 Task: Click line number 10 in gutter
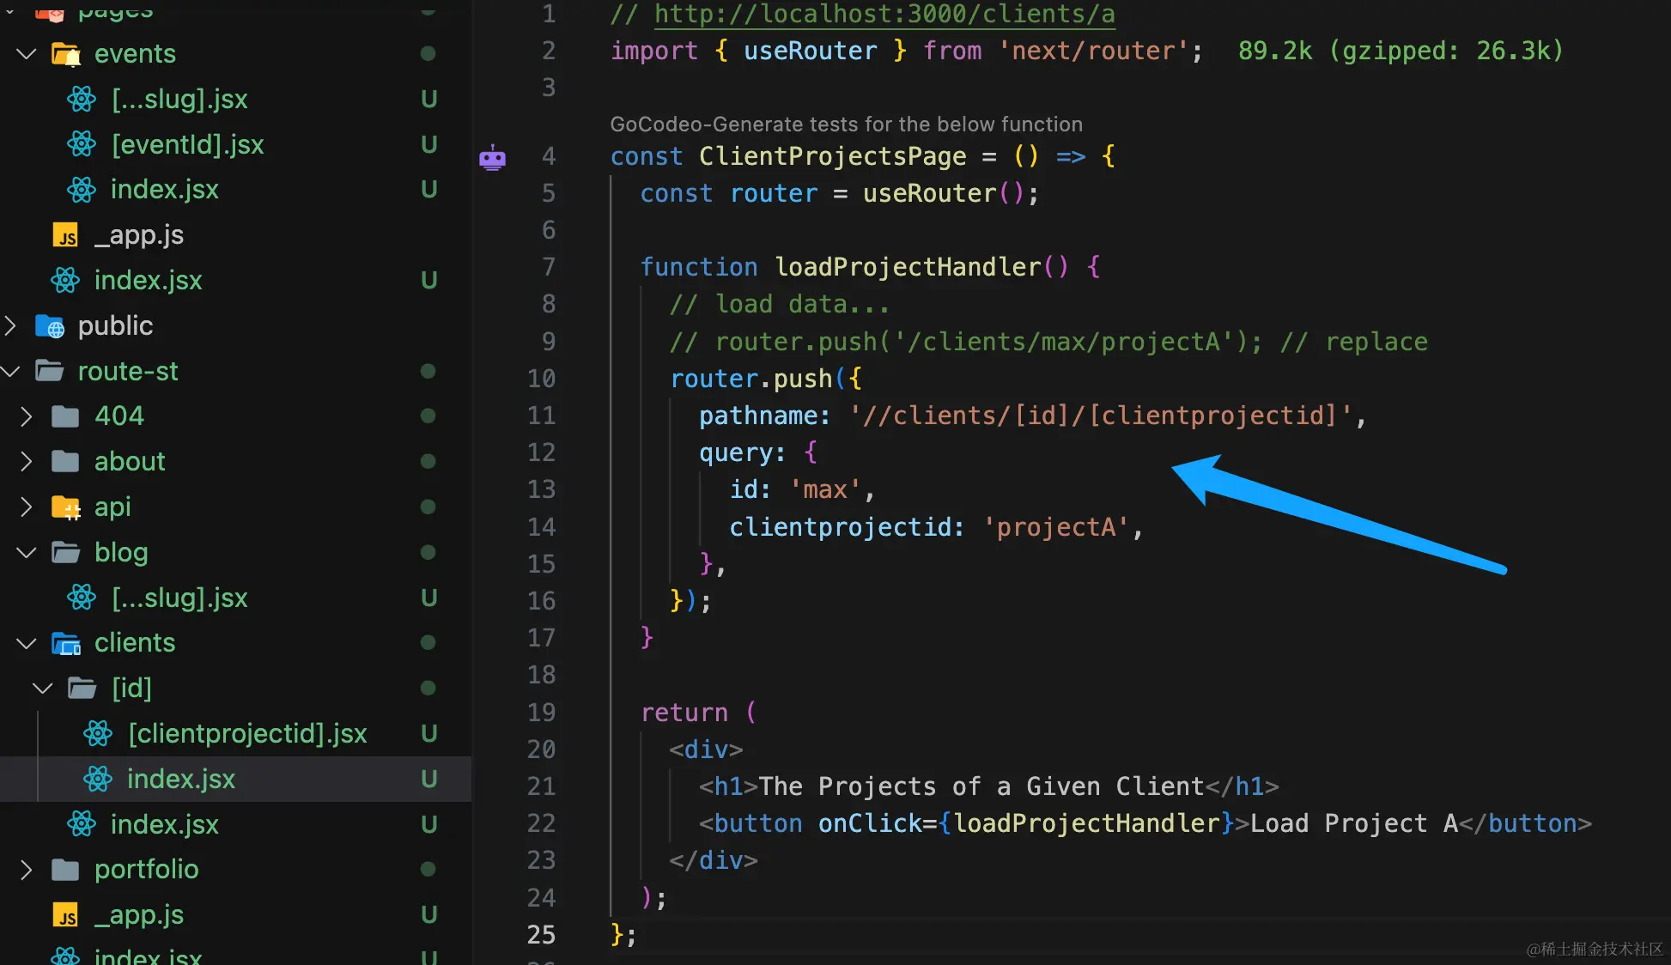(541, 379)
